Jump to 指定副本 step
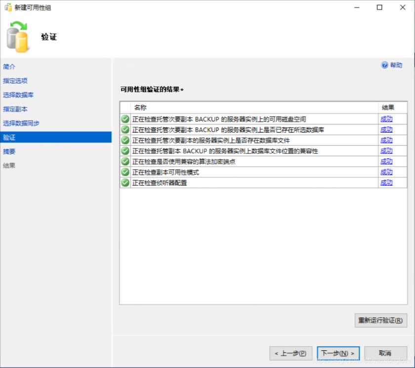Screen dimensions: 415x368 click(15, 109)
